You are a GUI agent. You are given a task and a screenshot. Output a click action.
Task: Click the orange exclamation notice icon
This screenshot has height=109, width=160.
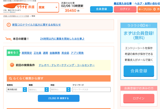click(x=9, y=25)
